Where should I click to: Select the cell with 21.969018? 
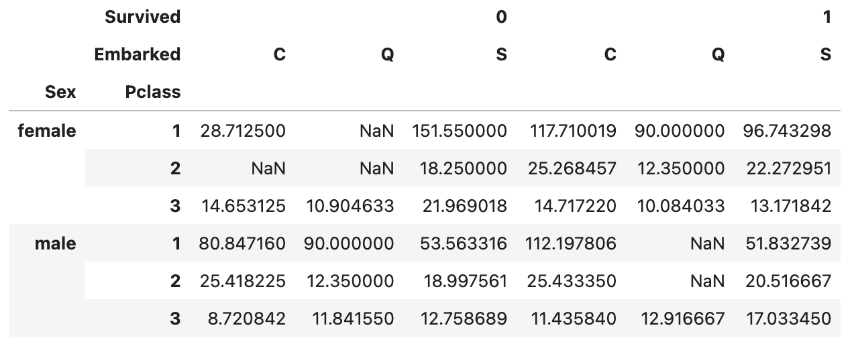464,207
